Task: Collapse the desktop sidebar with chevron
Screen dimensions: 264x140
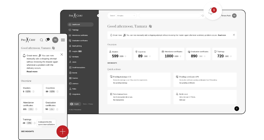Action: click(x=98, y=16)
